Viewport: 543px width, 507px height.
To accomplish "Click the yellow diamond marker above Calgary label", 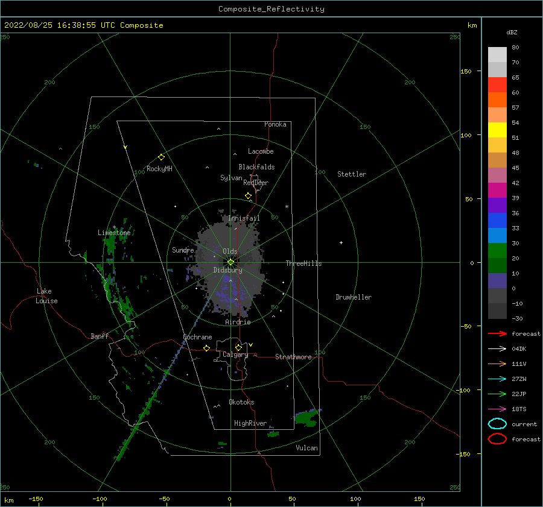I will pos(238,347).
